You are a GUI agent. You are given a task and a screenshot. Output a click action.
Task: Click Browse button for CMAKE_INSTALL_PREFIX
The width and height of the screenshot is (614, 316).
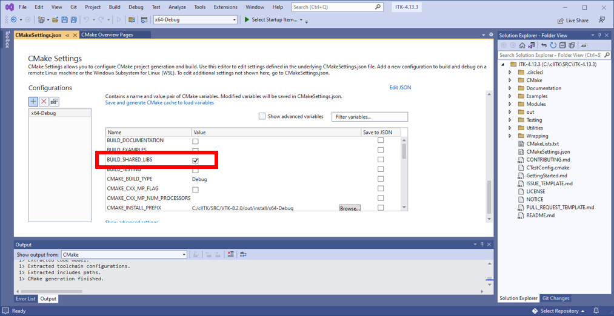coord(350,208)
